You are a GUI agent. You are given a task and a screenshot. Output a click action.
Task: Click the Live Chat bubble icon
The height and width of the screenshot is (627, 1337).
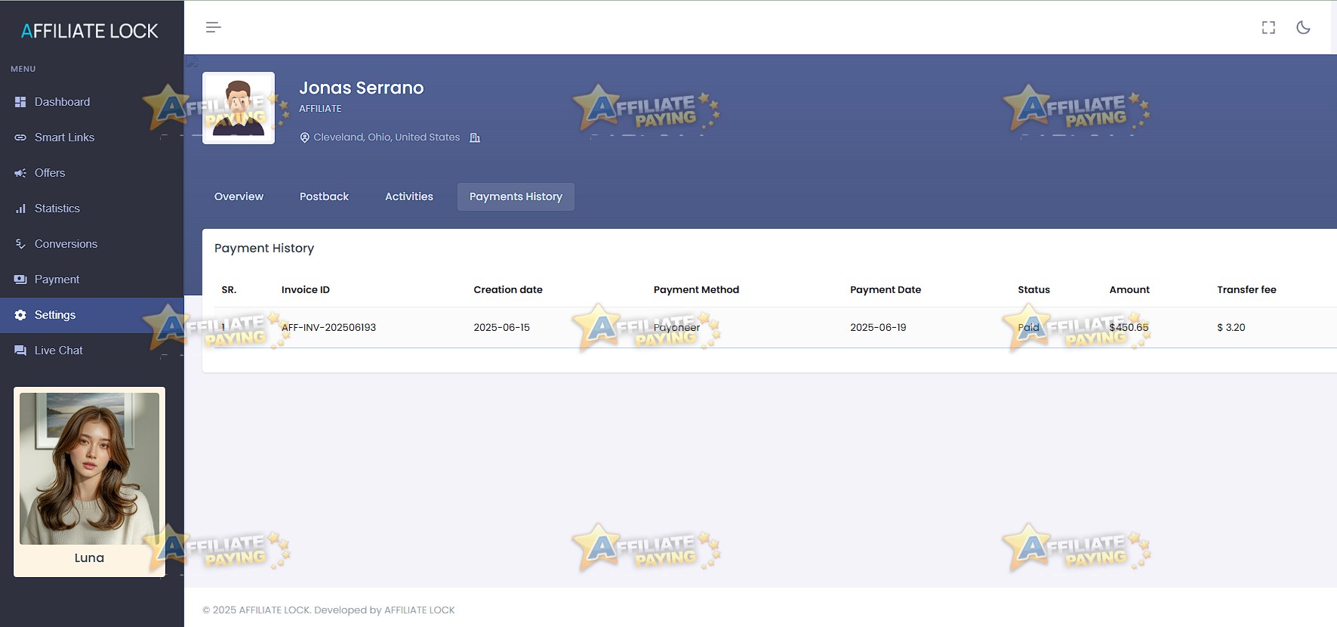[x=20, y=351]
